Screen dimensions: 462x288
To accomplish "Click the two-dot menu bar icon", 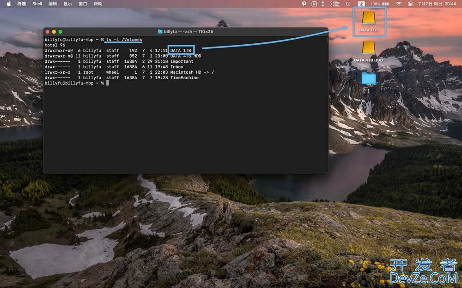I will tap(323, 4).
